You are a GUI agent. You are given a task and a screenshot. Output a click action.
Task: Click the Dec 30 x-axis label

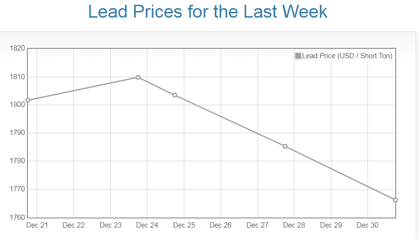tap(368, 225)
